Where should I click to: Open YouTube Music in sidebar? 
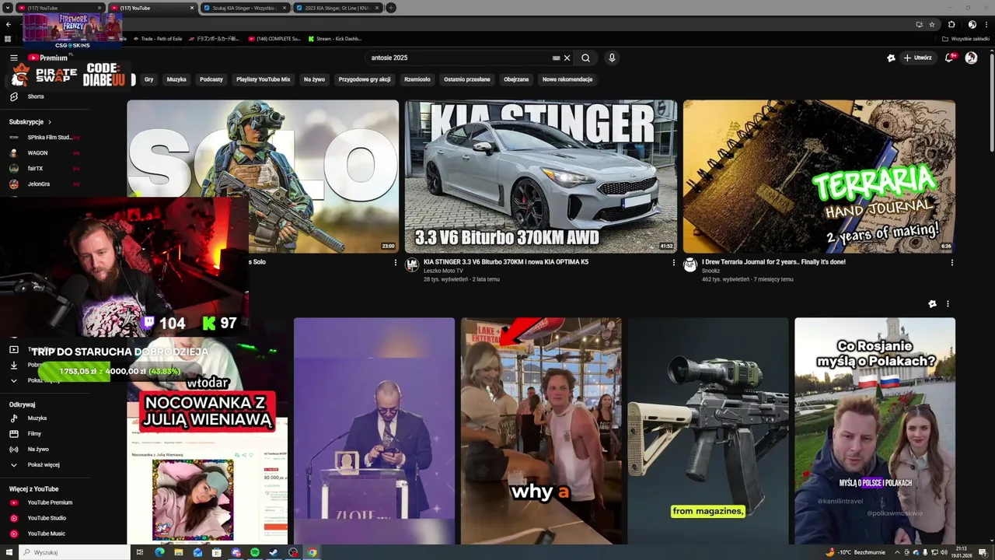pyautogui.click(x=46, y=534)
